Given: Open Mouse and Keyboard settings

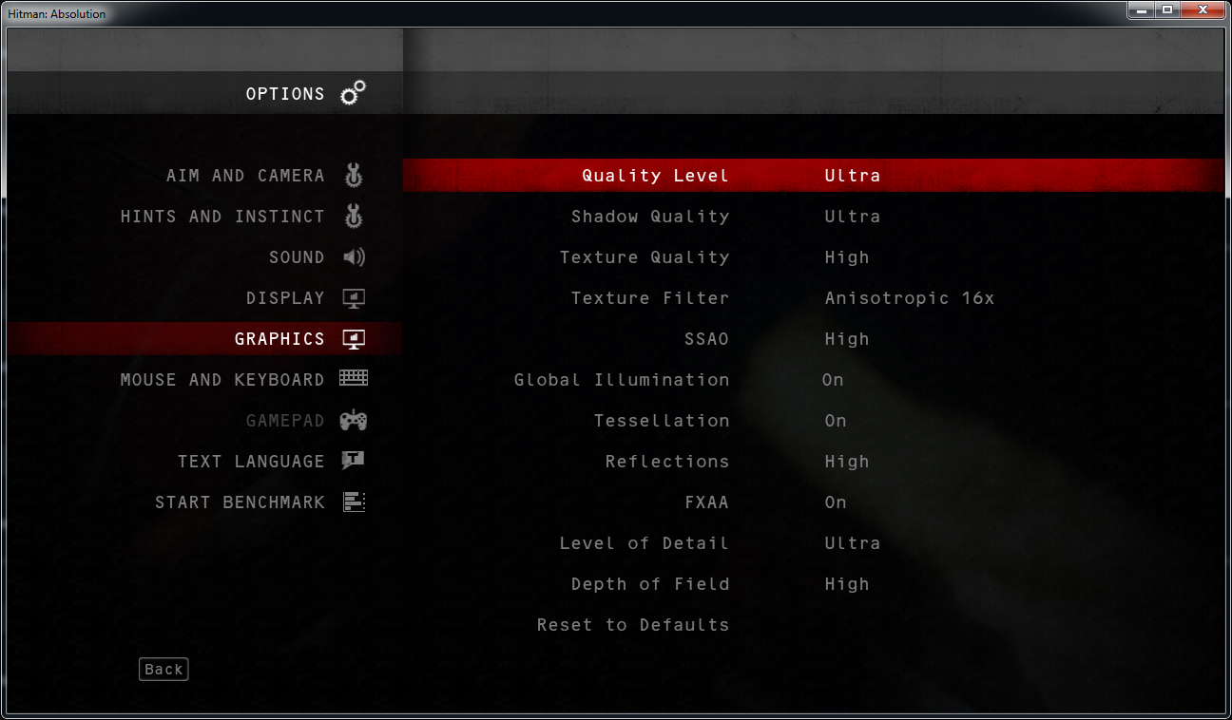Looking at the screenshot, I should (x=222, y=380).
